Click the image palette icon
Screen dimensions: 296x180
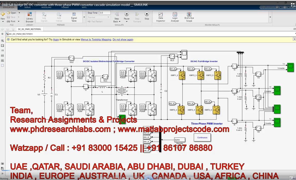pyautogui.click(x=2, y=60)
